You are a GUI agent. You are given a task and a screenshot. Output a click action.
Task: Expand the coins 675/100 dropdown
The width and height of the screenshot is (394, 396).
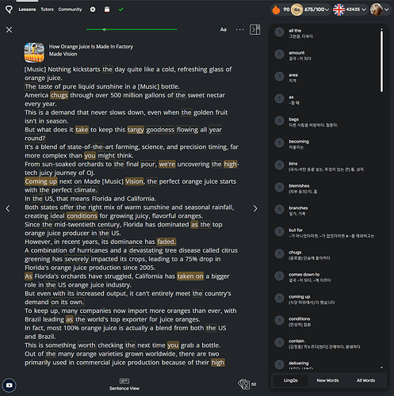[x=316, y=10]
